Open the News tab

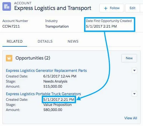(73, 42)
